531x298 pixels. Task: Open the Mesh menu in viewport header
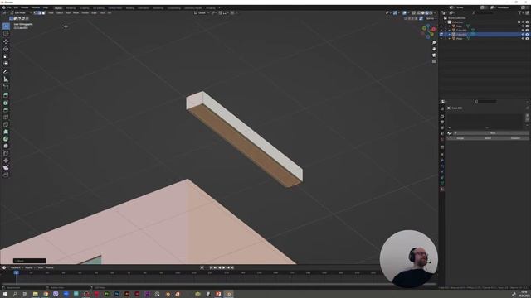76,13
